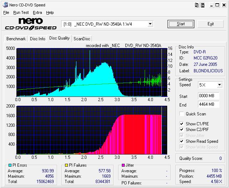The image size is (229, 188).
Task: Select the Disc Quality tab
Action: [59, 38]
